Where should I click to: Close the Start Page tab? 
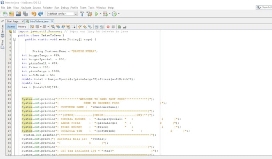(22, 21)
